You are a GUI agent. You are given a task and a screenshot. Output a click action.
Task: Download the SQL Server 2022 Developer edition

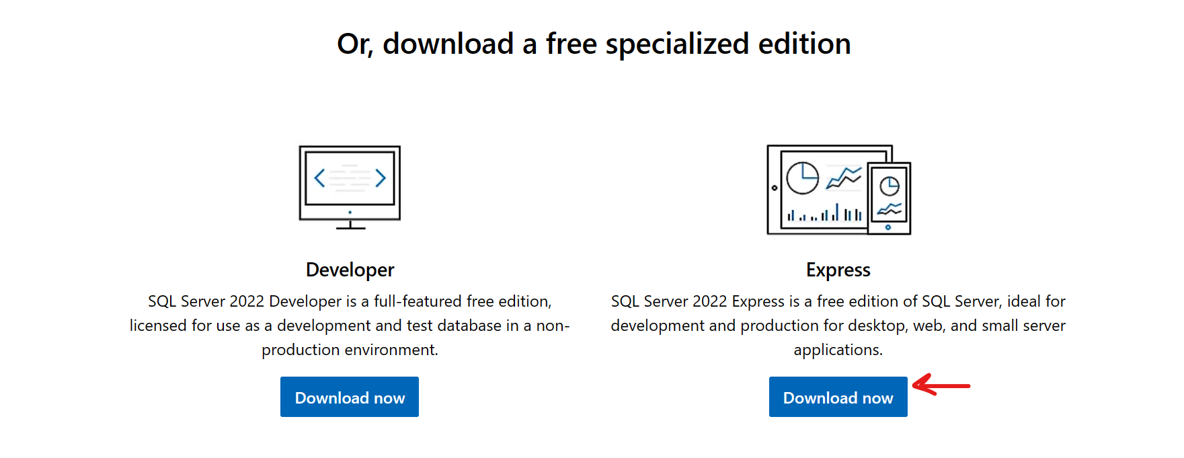point(350,397)
